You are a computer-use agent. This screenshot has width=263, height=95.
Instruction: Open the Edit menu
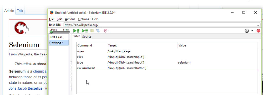[x=59, y=19]
